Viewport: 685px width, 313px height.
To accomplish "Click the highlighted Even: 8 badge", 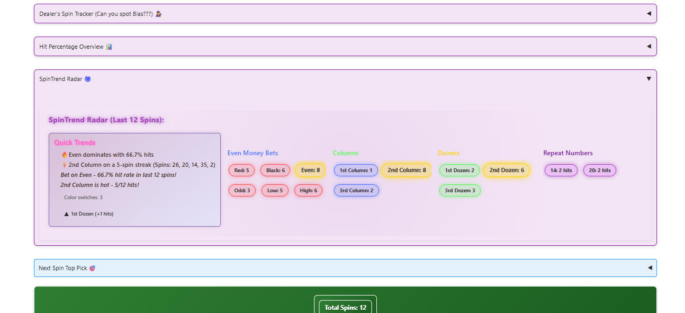I will point(310,171).
